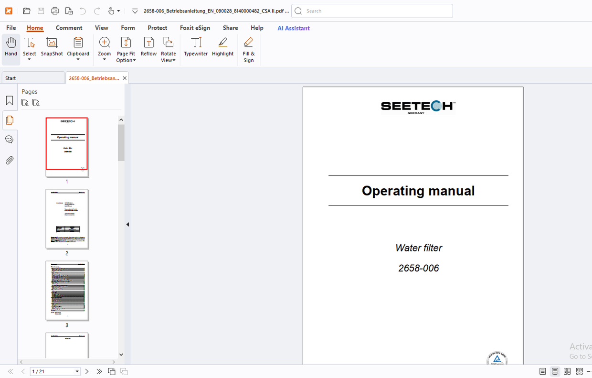This screenshot has height=378, width=592.
Task: Select the page 2 thumbnail
Action: pos(67,219)
